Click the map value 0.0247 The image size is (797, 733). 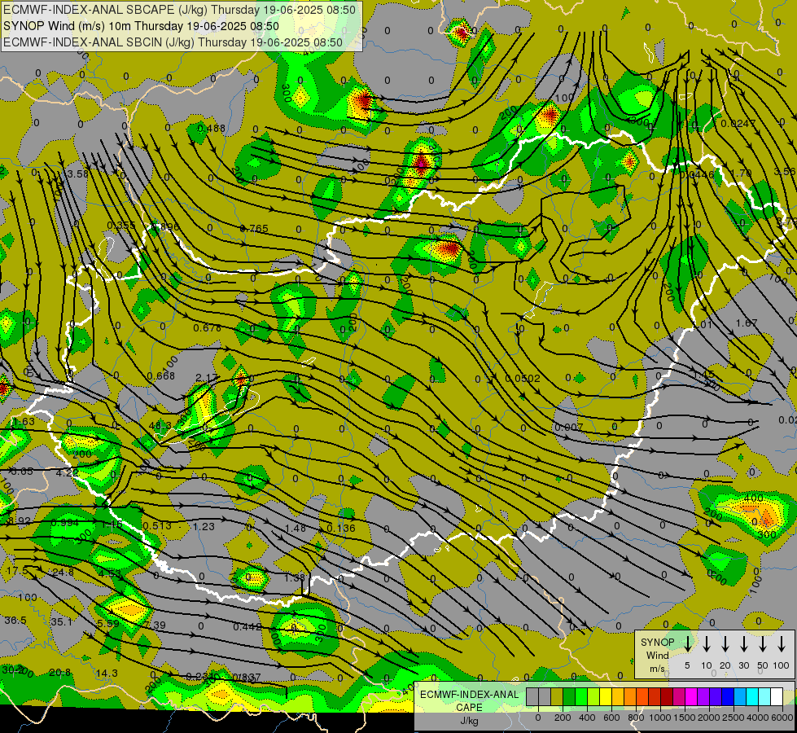pos(738,123)
